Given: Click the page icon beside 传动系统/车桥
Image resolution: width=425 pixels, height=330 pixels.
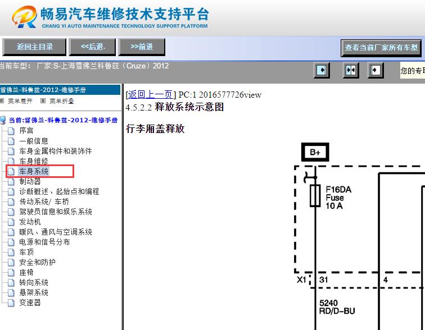Looking at the screenshot, I should click(11, 202).
